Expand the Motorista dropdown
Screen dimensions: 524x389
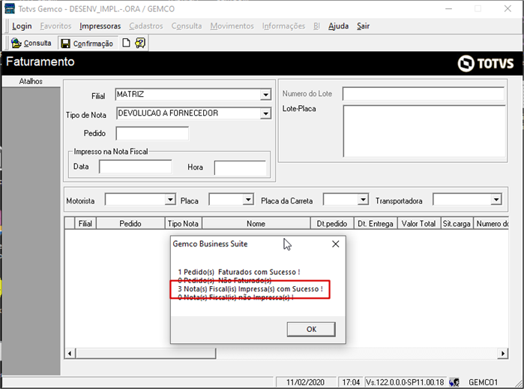click(170, 200)
